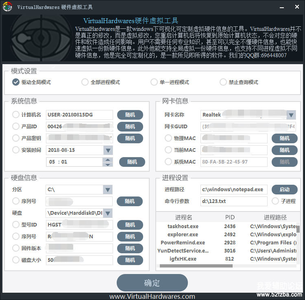Close the VirtualHardwares window
The height and width of the screenshot is (300, 305).
[297, 7]
